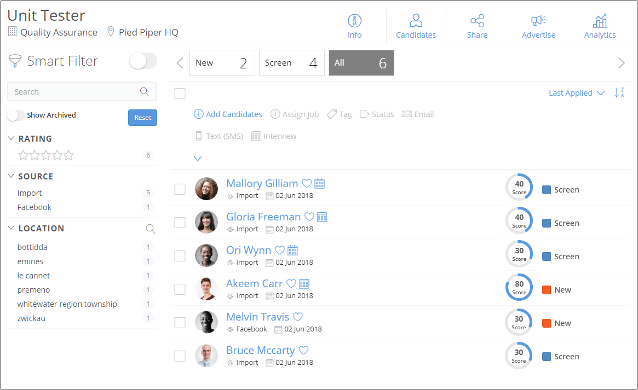Click the heart icon next to Mallory Gilliam
This screenshot has height=390, width=638.
click(307, 184)
